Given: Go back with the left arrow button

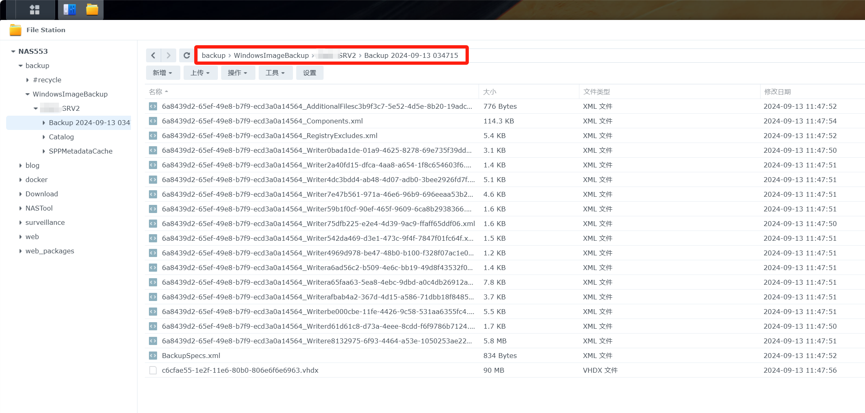Looking at the screenshot, I should coord(153,55).
